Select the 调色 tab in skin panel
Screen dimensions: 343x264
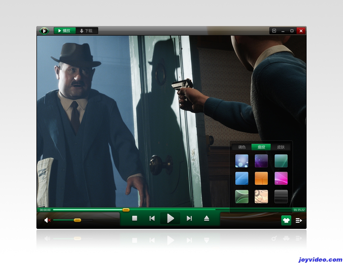click(242, 147)
